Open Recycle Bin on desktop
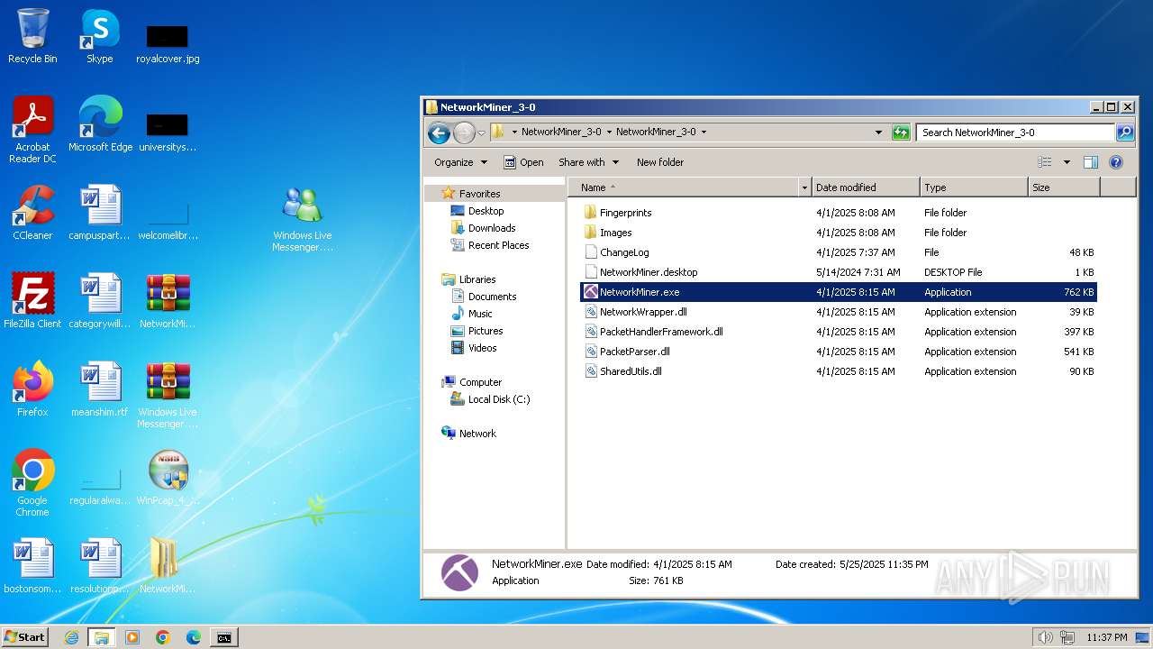This screenshot has height=649, width=1153. click(x=32, y=36)
